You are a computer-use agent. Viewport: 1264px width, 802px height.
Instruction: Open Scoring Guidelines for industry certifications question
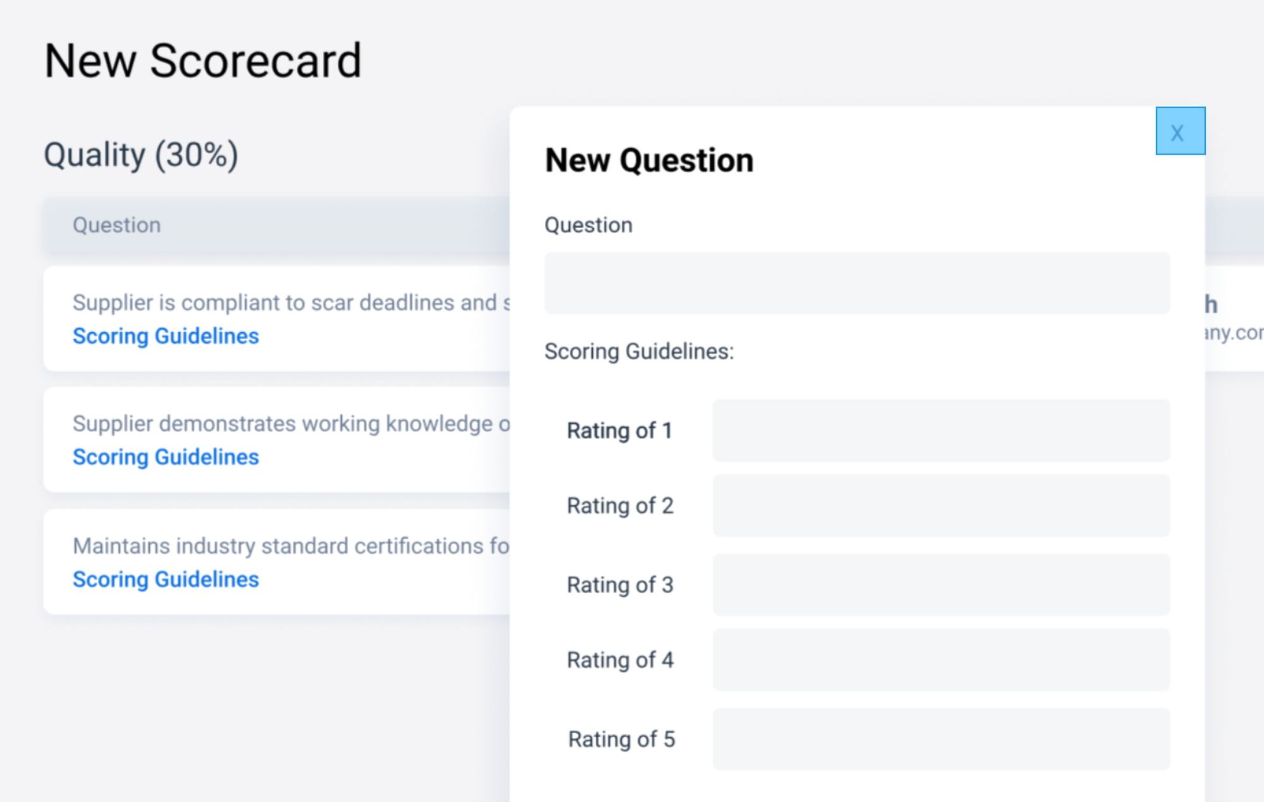click(166, 579)
